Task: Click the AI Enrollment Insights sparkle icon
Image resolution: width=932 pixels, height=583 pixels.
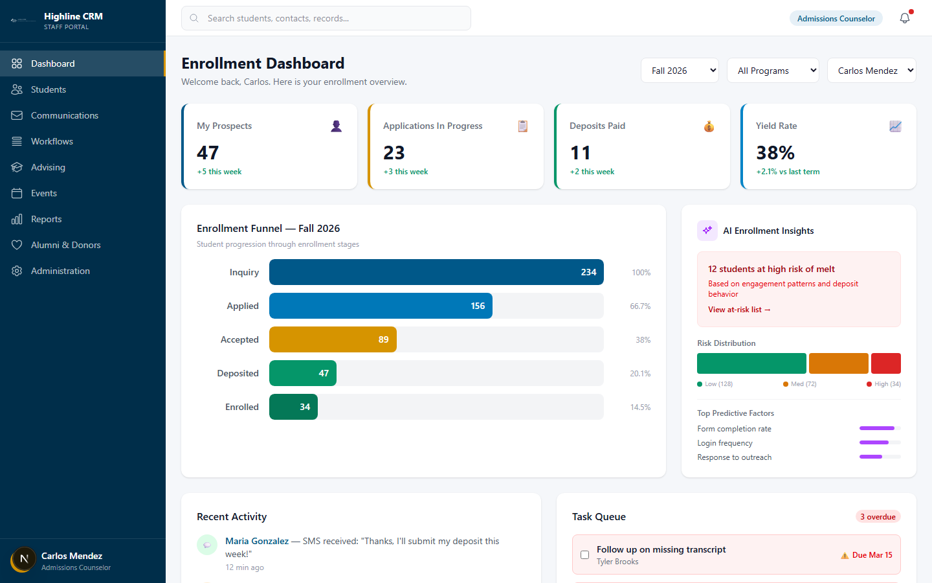Action: click(707, 230)
